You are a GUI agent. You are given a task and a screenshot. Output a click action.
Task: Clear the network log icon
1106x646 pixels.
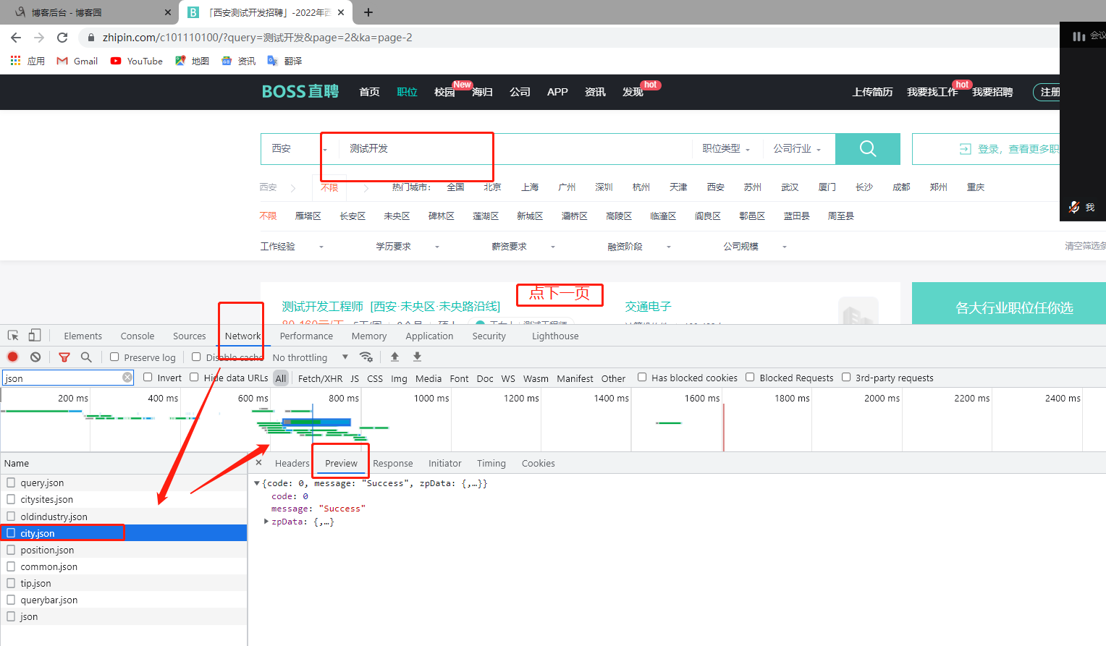[35, 357]
